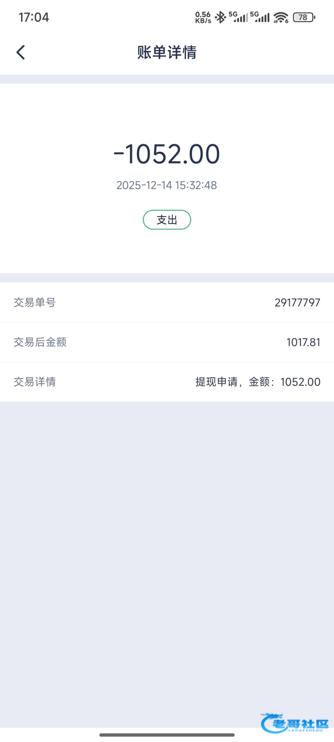Tap the 交易详情 row label
This screenshot has width=334, height=742.
[x=35, y=382]
